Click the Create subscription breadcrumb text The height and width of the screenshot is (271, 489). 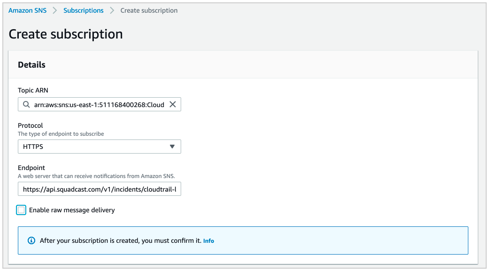(x=149, y=10)
